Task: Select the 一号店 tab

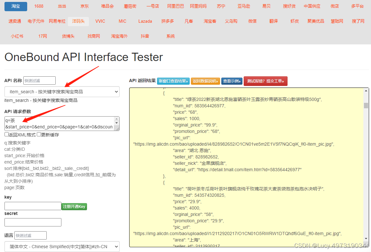Action: (x=153, y=6)
